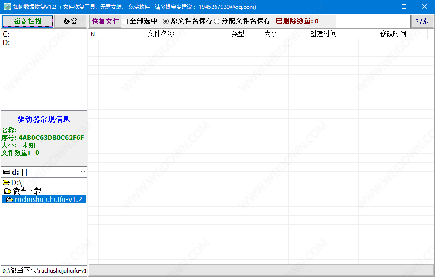The image size is (435, 277).
Task: Sort by the 创建时间 column header
Action: (323, 34)
